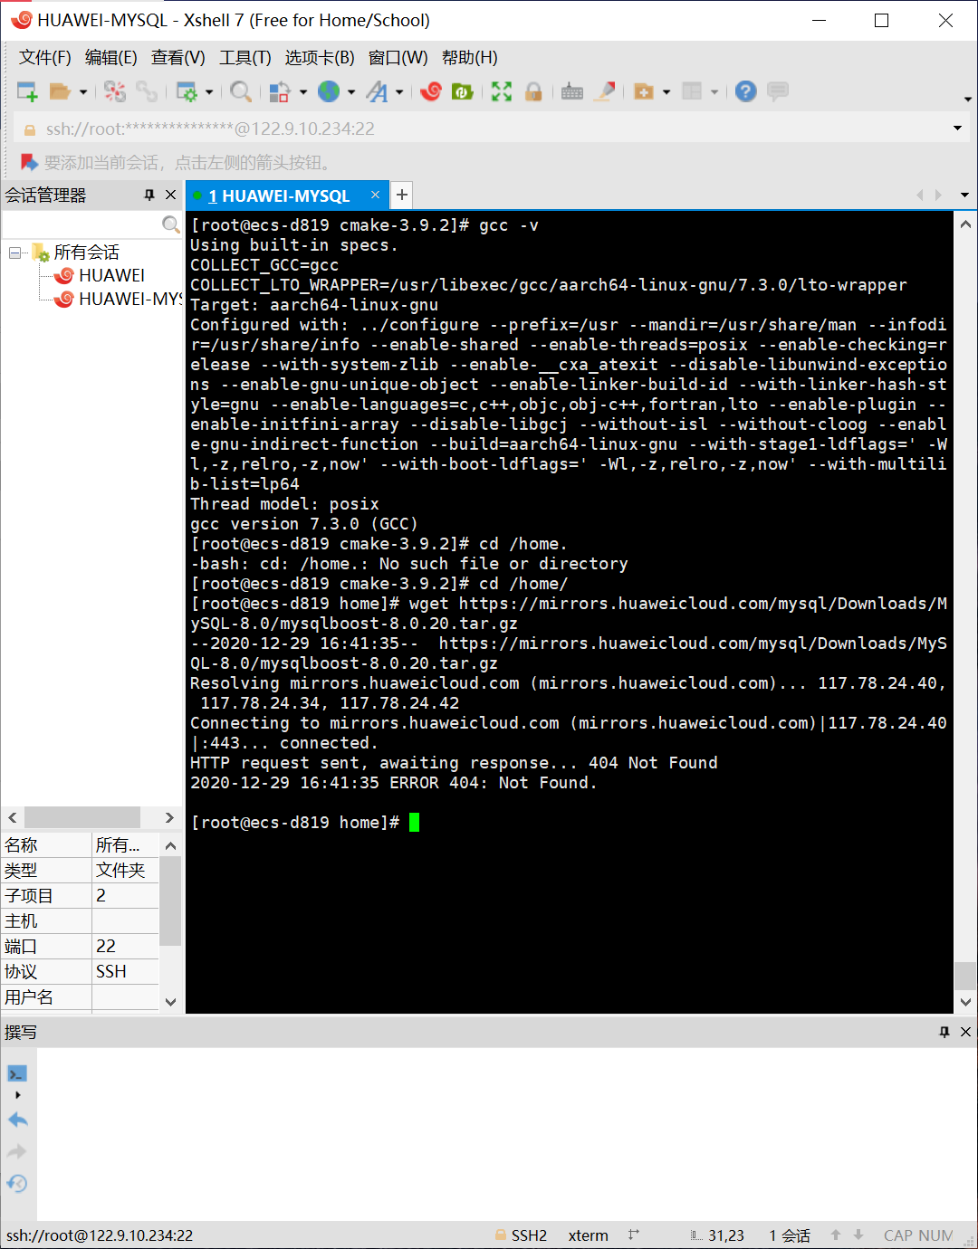Open the tab list dropdown arrow

coord(964,195)
